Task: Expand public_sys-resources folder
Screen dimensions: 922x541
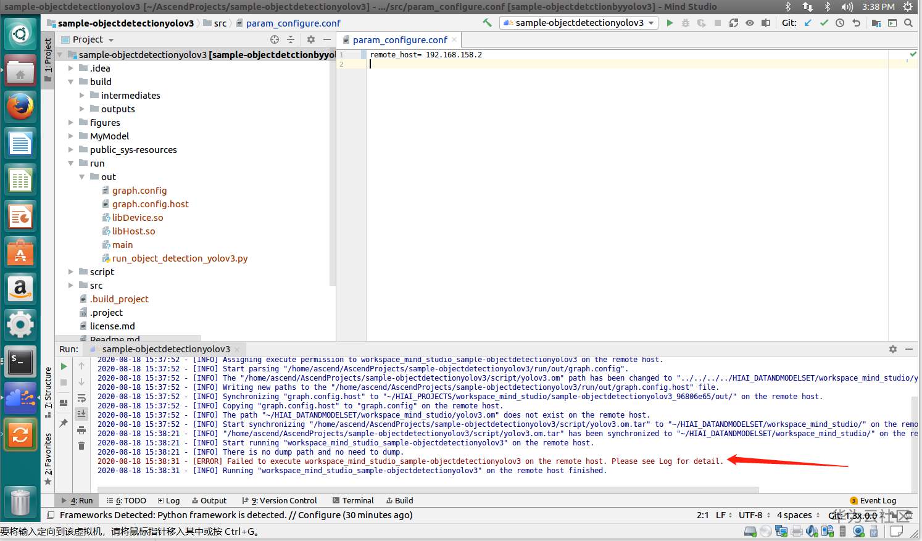Action: pos(71,150)
